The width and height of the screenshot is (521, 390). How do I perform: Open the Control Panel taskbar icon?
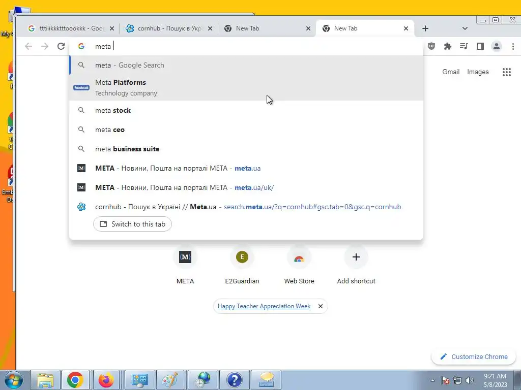click(140, 380)
